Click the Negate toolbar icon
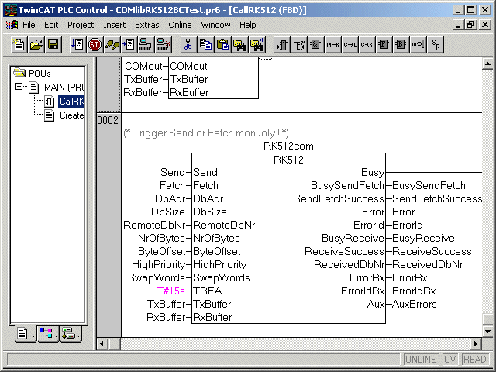 pos(418,45)
